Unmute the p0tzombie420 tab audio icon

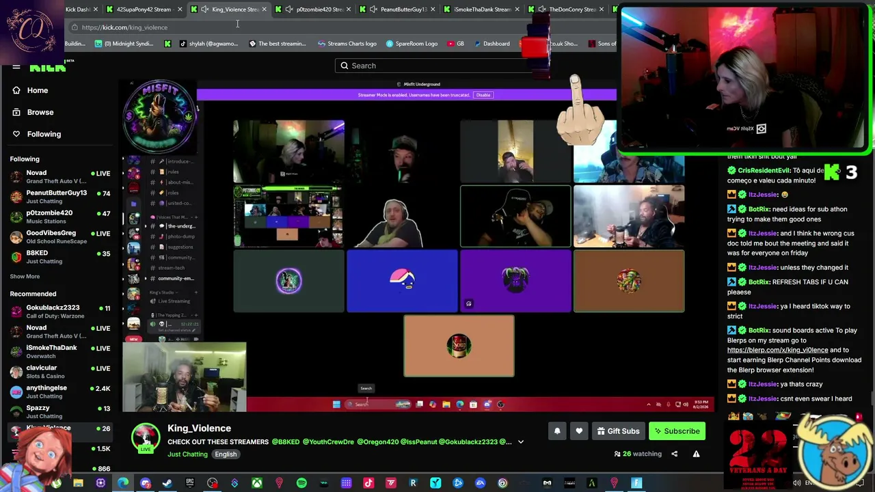(289, 10)
